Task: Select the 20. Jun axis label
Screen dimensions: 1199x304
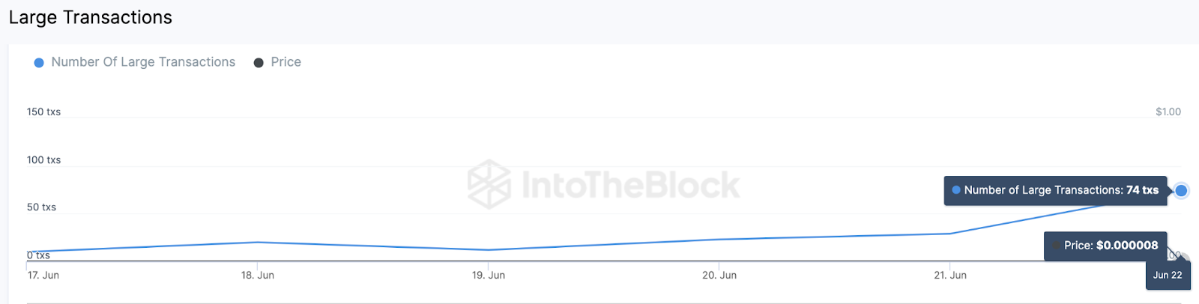Action: click(719, 276)
